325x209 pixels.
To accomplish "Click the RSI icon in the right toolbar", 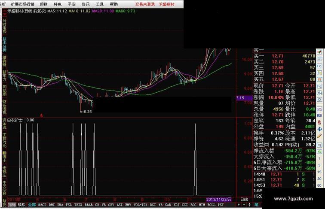I will pos(319,115).
